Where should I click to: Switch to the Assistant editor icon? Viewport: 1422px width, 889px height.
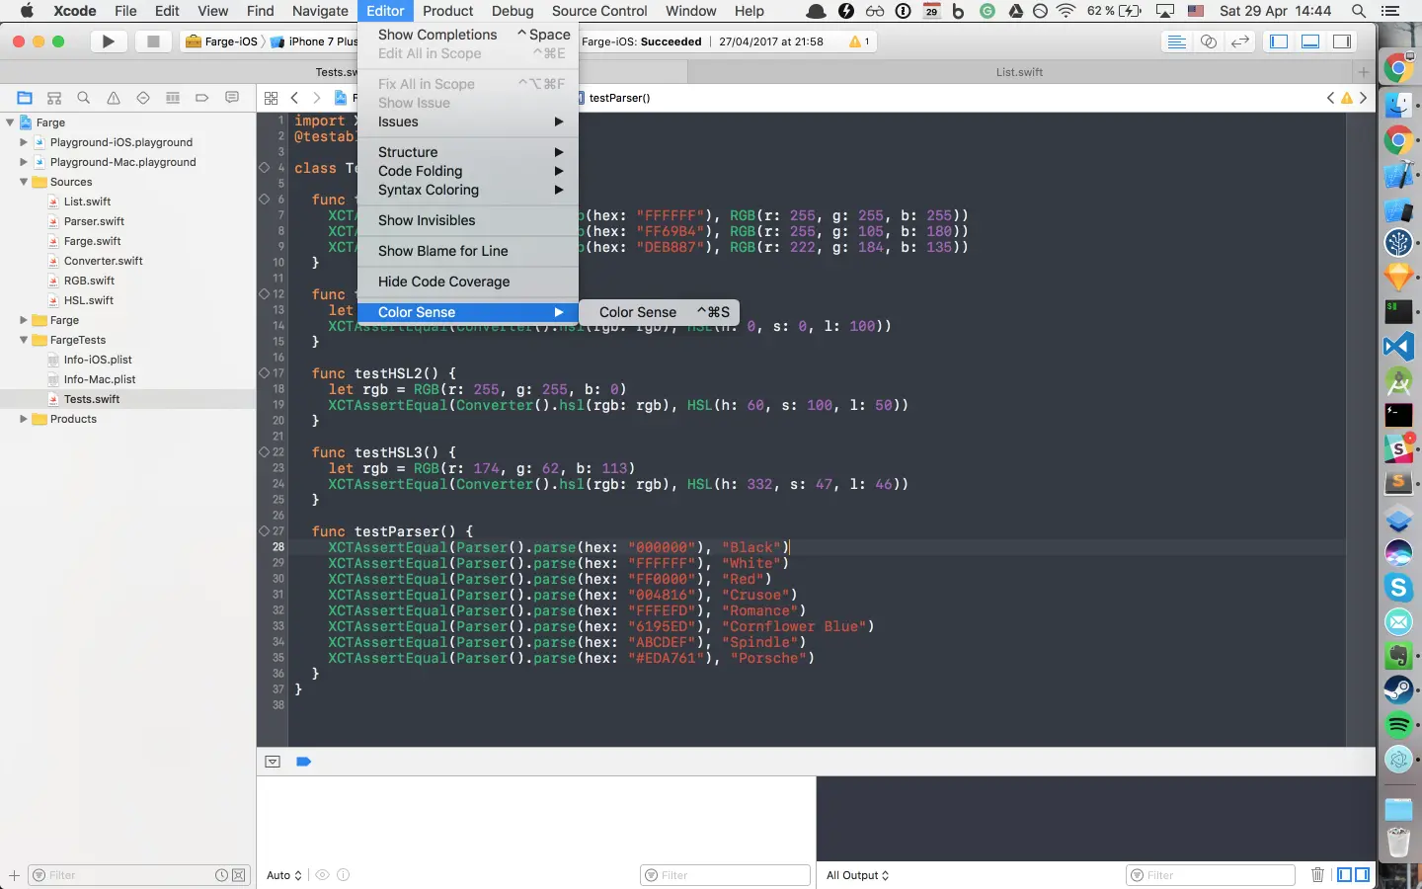pos(1209,41)
